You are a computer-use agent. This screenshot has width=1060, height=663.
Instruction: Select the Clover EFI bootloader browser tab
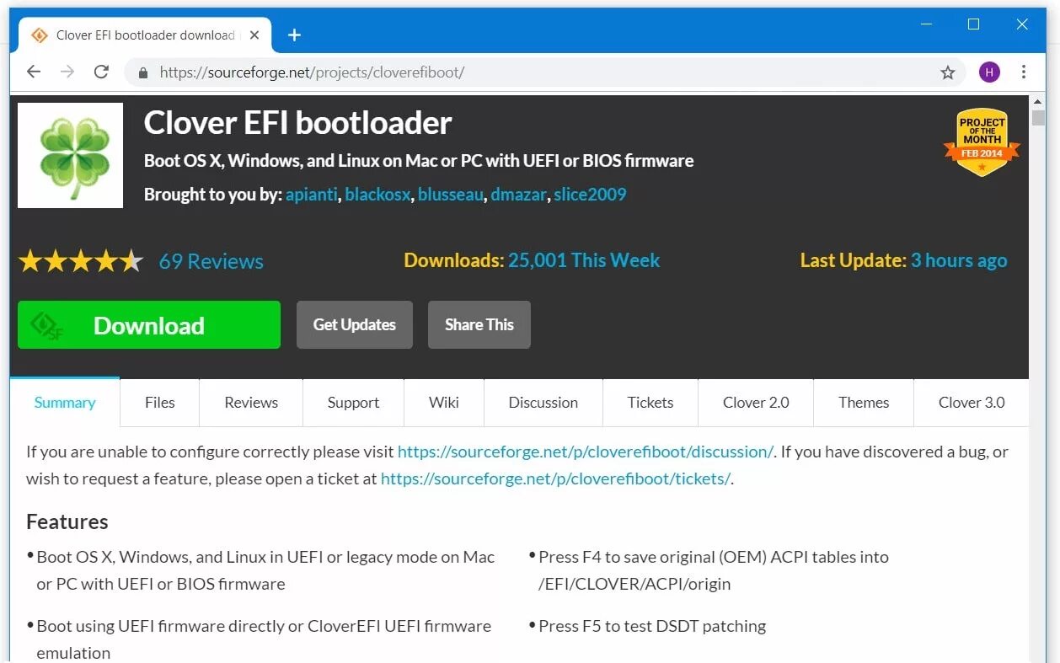click(145, 35)
